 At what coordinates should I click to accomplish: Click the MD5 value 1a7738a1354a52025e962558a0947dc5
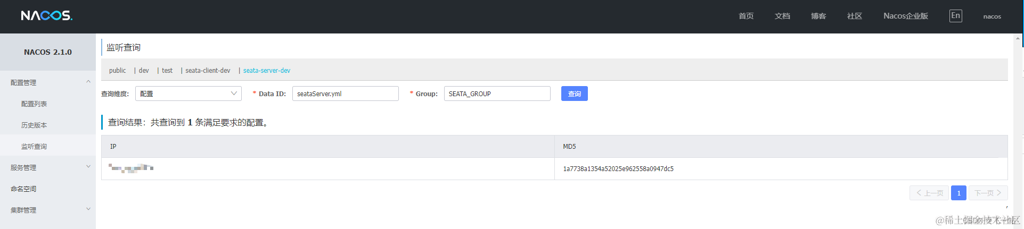coord(618,168)
